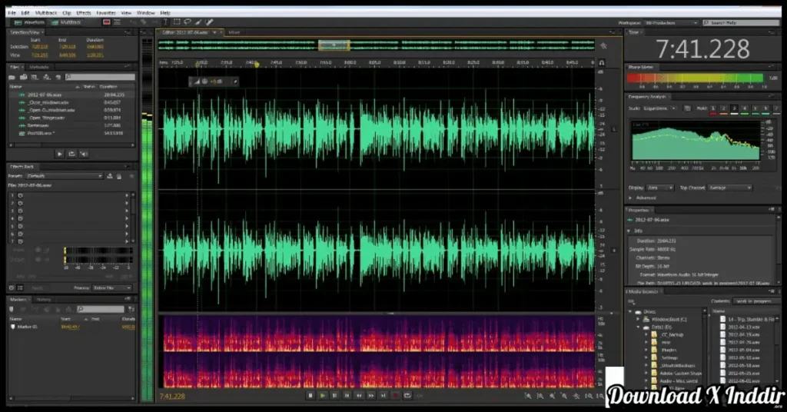Click the Open File icon in Files panel
This screenshot has width=787, height=412.
[x=12, y=78]
